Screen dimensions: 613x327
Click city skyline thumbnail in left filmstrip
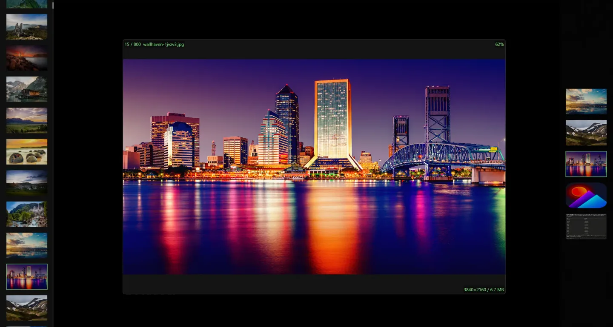[x=27, y=277]
